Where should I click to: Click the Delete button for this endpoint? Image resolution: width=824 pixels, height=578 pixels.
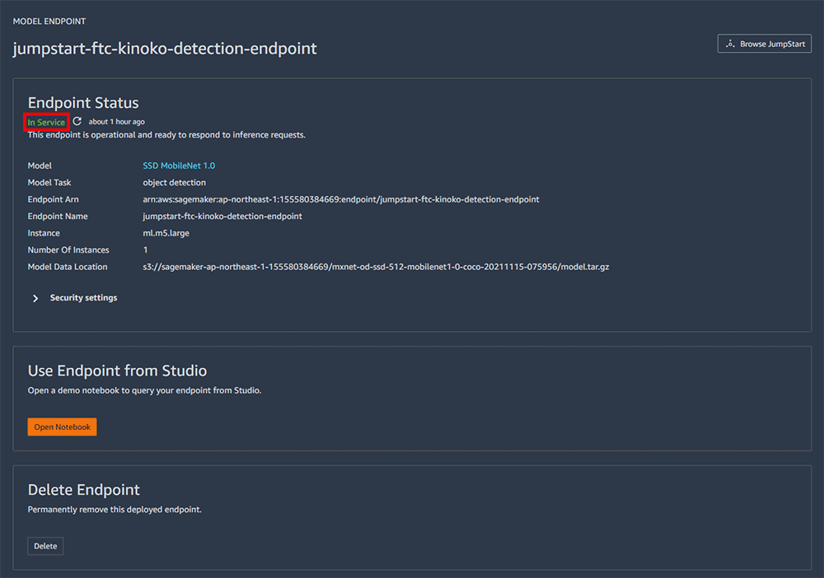[45, 546]
